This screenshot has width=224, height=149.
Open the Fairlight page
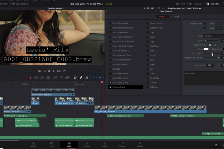(x=122, y=145)
